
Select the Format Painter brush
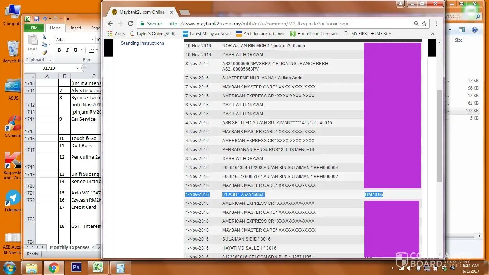pos(44,53)
